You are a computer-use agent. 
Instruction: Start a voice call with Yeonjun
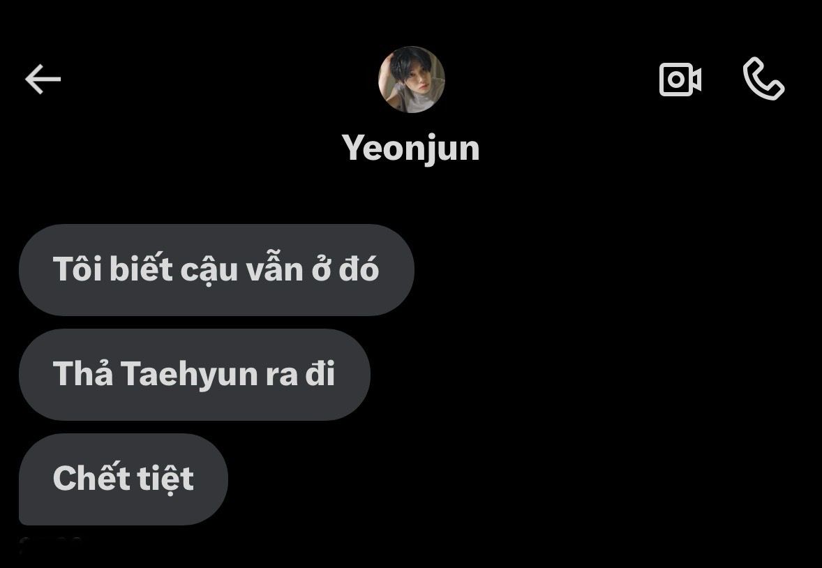point(763,79)
